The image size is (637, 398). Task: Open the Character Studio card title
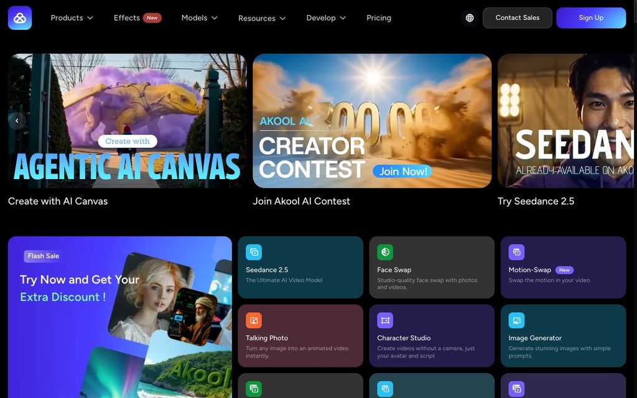[x=404, y=338]
